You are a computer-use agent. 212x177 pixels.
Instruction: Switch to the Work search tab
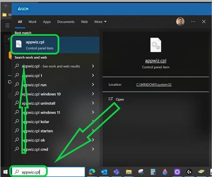[32, 22]
